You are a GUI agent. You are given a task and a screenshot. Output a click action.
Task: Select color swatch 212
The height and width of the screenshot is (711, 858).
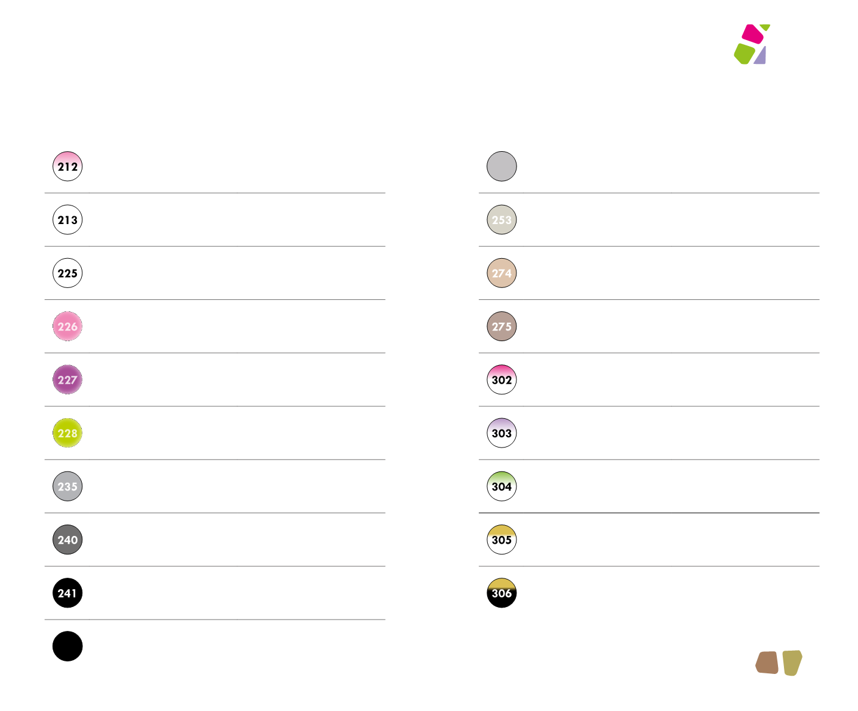click(x=67, y=166)
